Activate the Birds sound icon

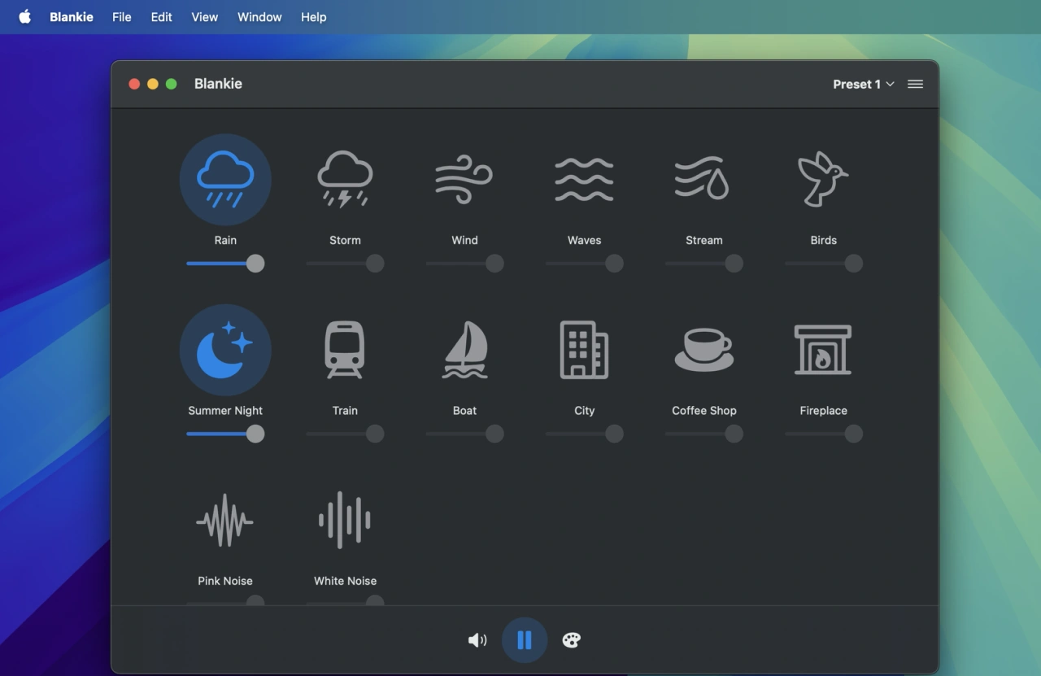pyautogui.click(x=823, y=180)
